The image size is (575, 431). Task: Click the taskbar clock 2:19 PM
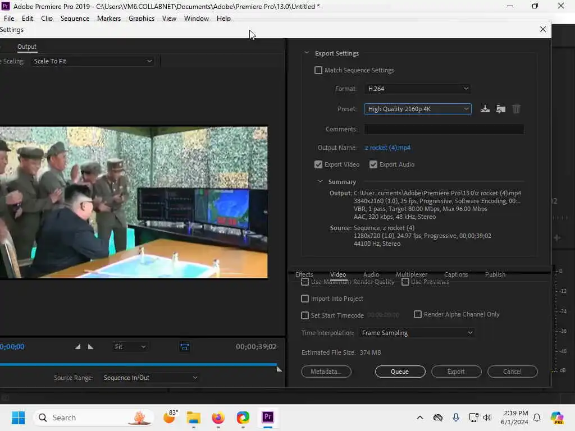515,413
